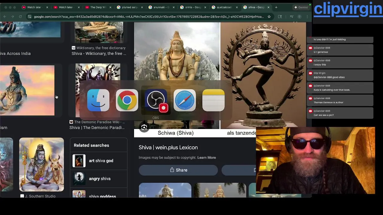
Task: Open the seated white Shiva statue image
Action: click(x=177, y=76)
